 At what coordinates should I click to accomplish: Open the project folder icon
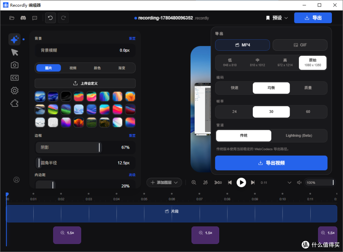12,18
